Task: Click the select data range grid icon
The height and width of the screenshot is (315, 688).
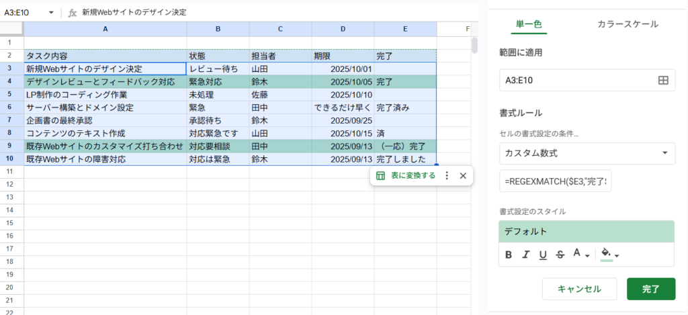Action: pyautogui.click(x=662, y=81)
